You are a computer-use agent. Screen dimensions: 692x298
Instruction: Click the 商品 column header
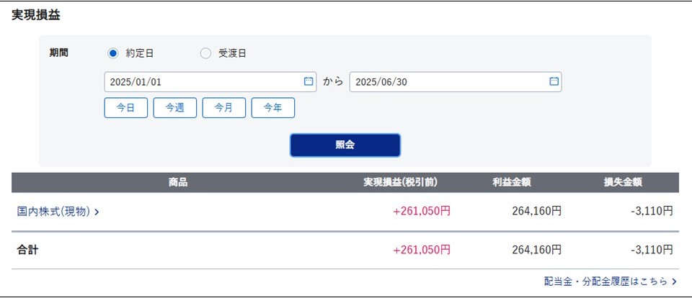point(178,183)
